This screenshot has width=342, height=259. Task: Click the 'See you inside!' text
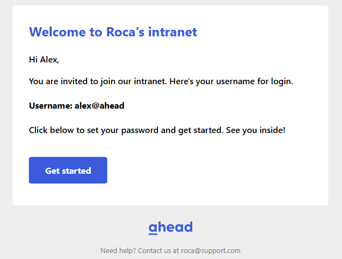(x=255, y=130)
